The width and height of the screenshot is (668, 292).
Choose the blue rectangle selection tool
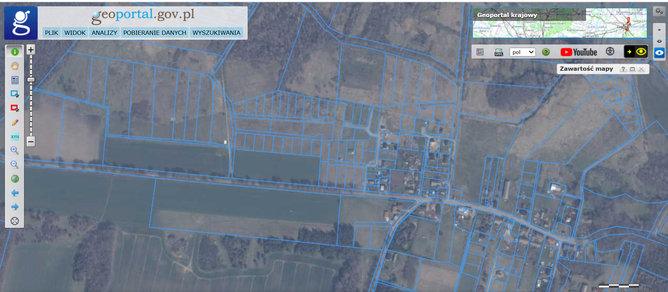point(15,94)
